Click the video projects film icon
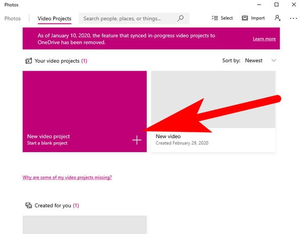The image size is (300, 234). [29, 61]
